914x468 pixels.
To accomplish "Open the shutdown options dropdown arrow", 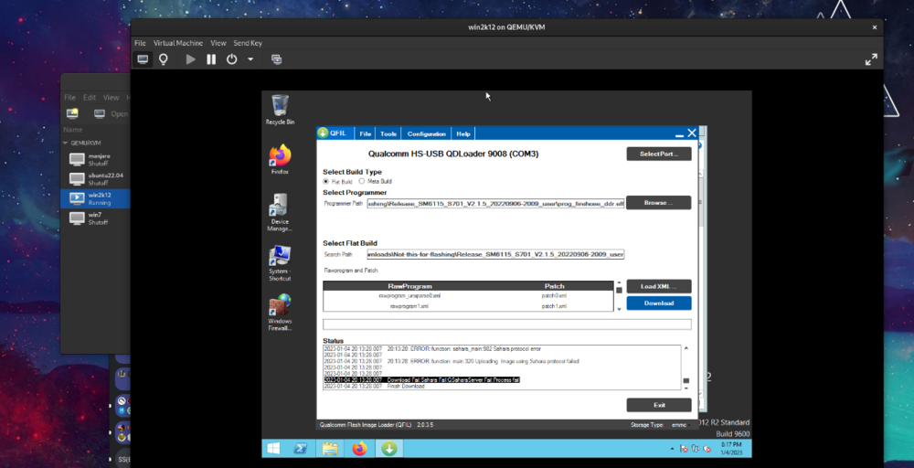I will pos(250,58).
